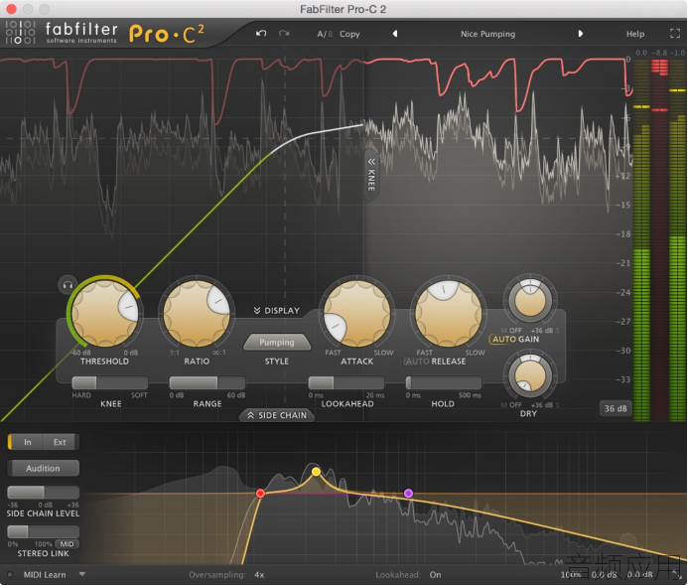Select the purple filter node

[x=408, y=494]
